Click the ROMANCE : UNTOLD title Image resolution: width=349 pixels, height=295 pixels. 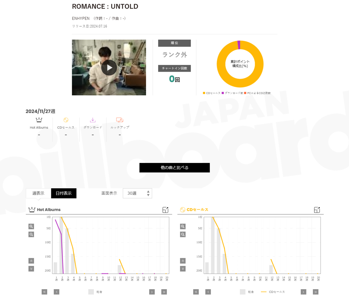[105, 6]
